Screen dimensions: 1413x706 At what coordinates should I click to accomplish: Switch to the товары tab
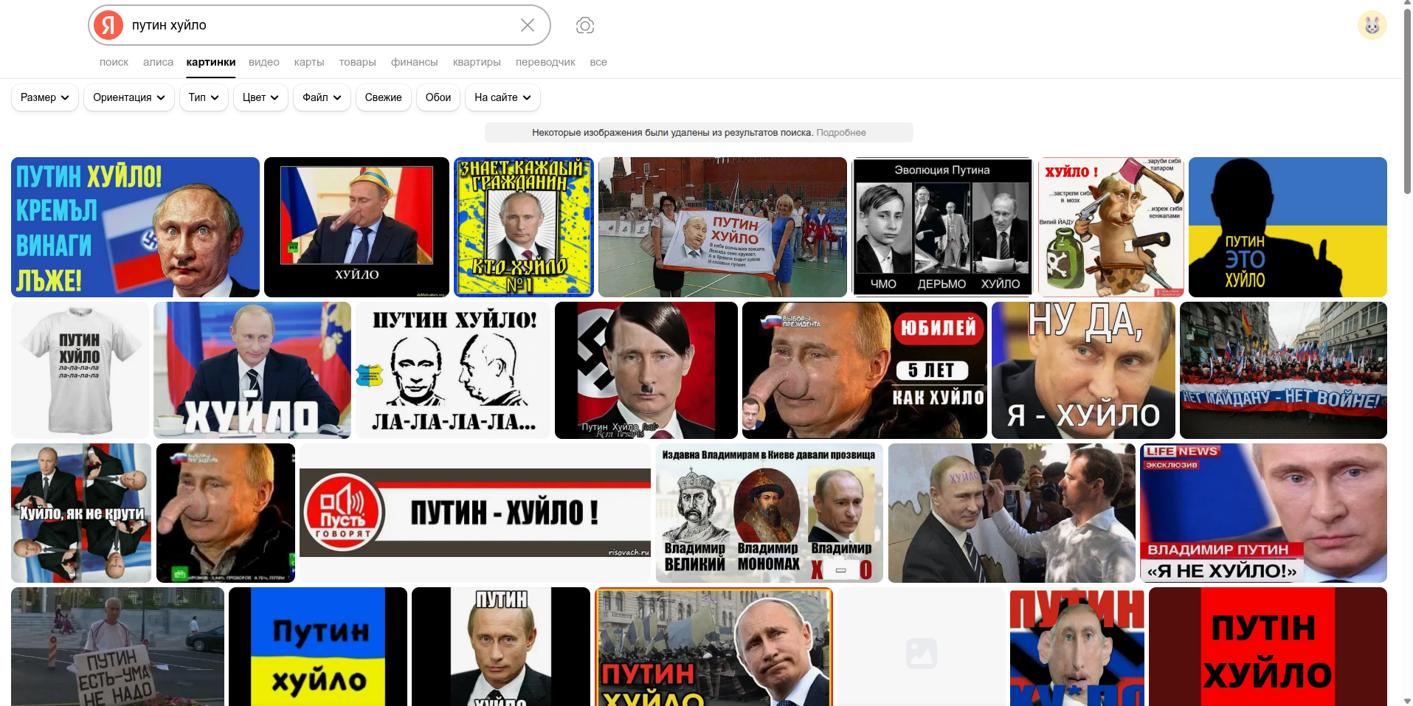[358, 62]
